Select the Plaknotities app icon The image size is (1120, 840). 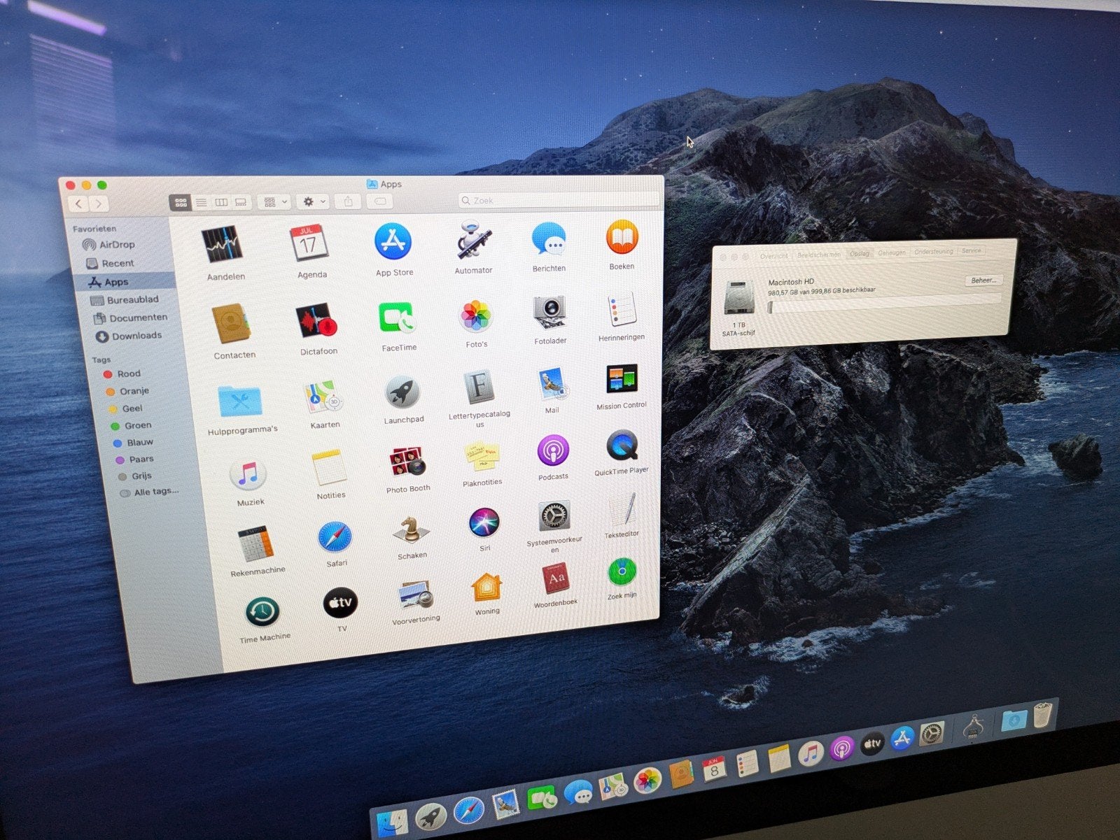click(x=482, y=457)
